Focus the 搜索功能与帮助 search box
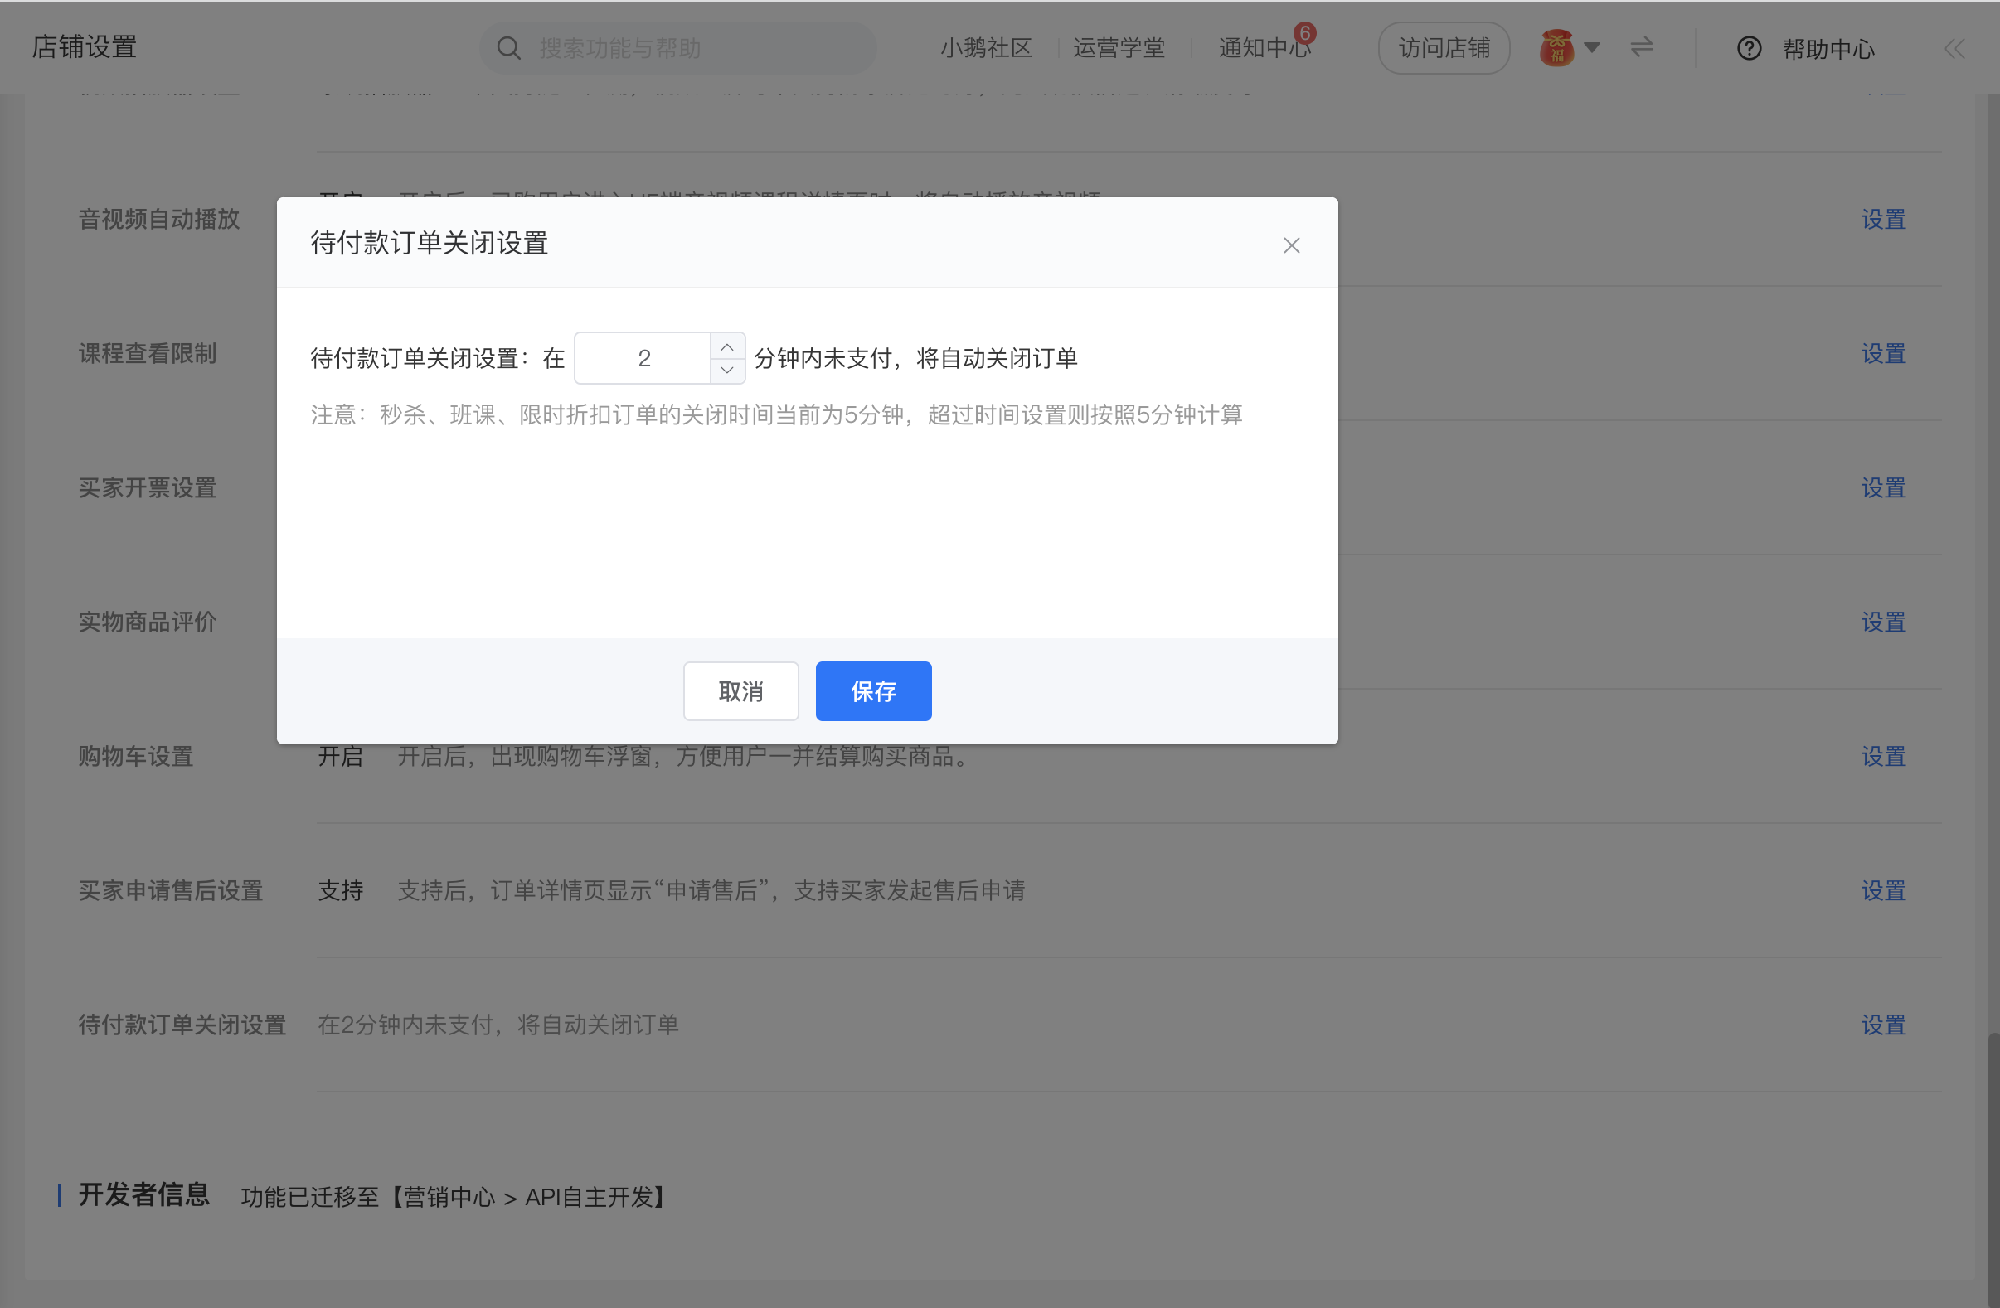This screenshot has width=2000, height=1308. [677, 48]
